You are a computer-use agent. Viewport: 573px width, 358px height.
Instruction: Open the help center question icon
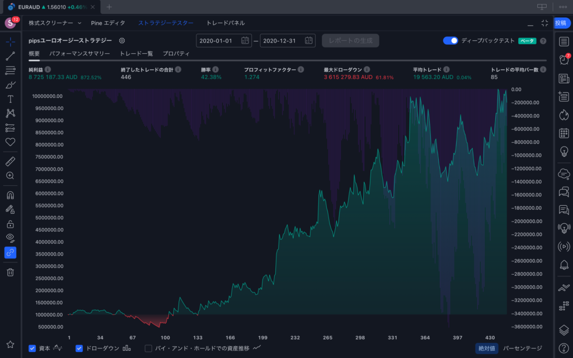564,348
